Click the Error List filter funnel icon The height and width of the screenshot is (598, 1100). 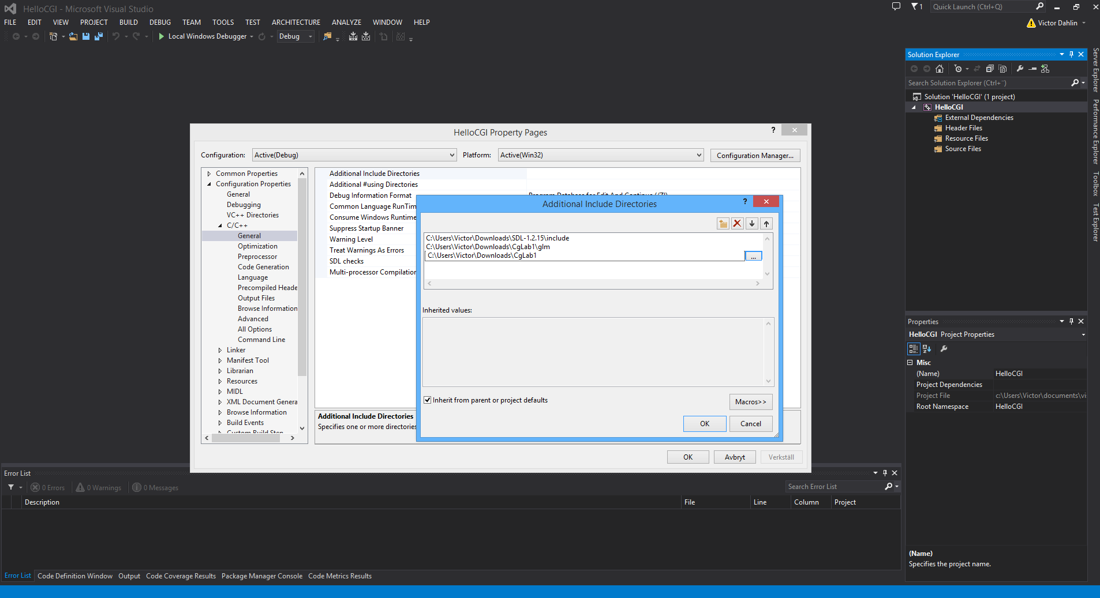coord(11,487)
